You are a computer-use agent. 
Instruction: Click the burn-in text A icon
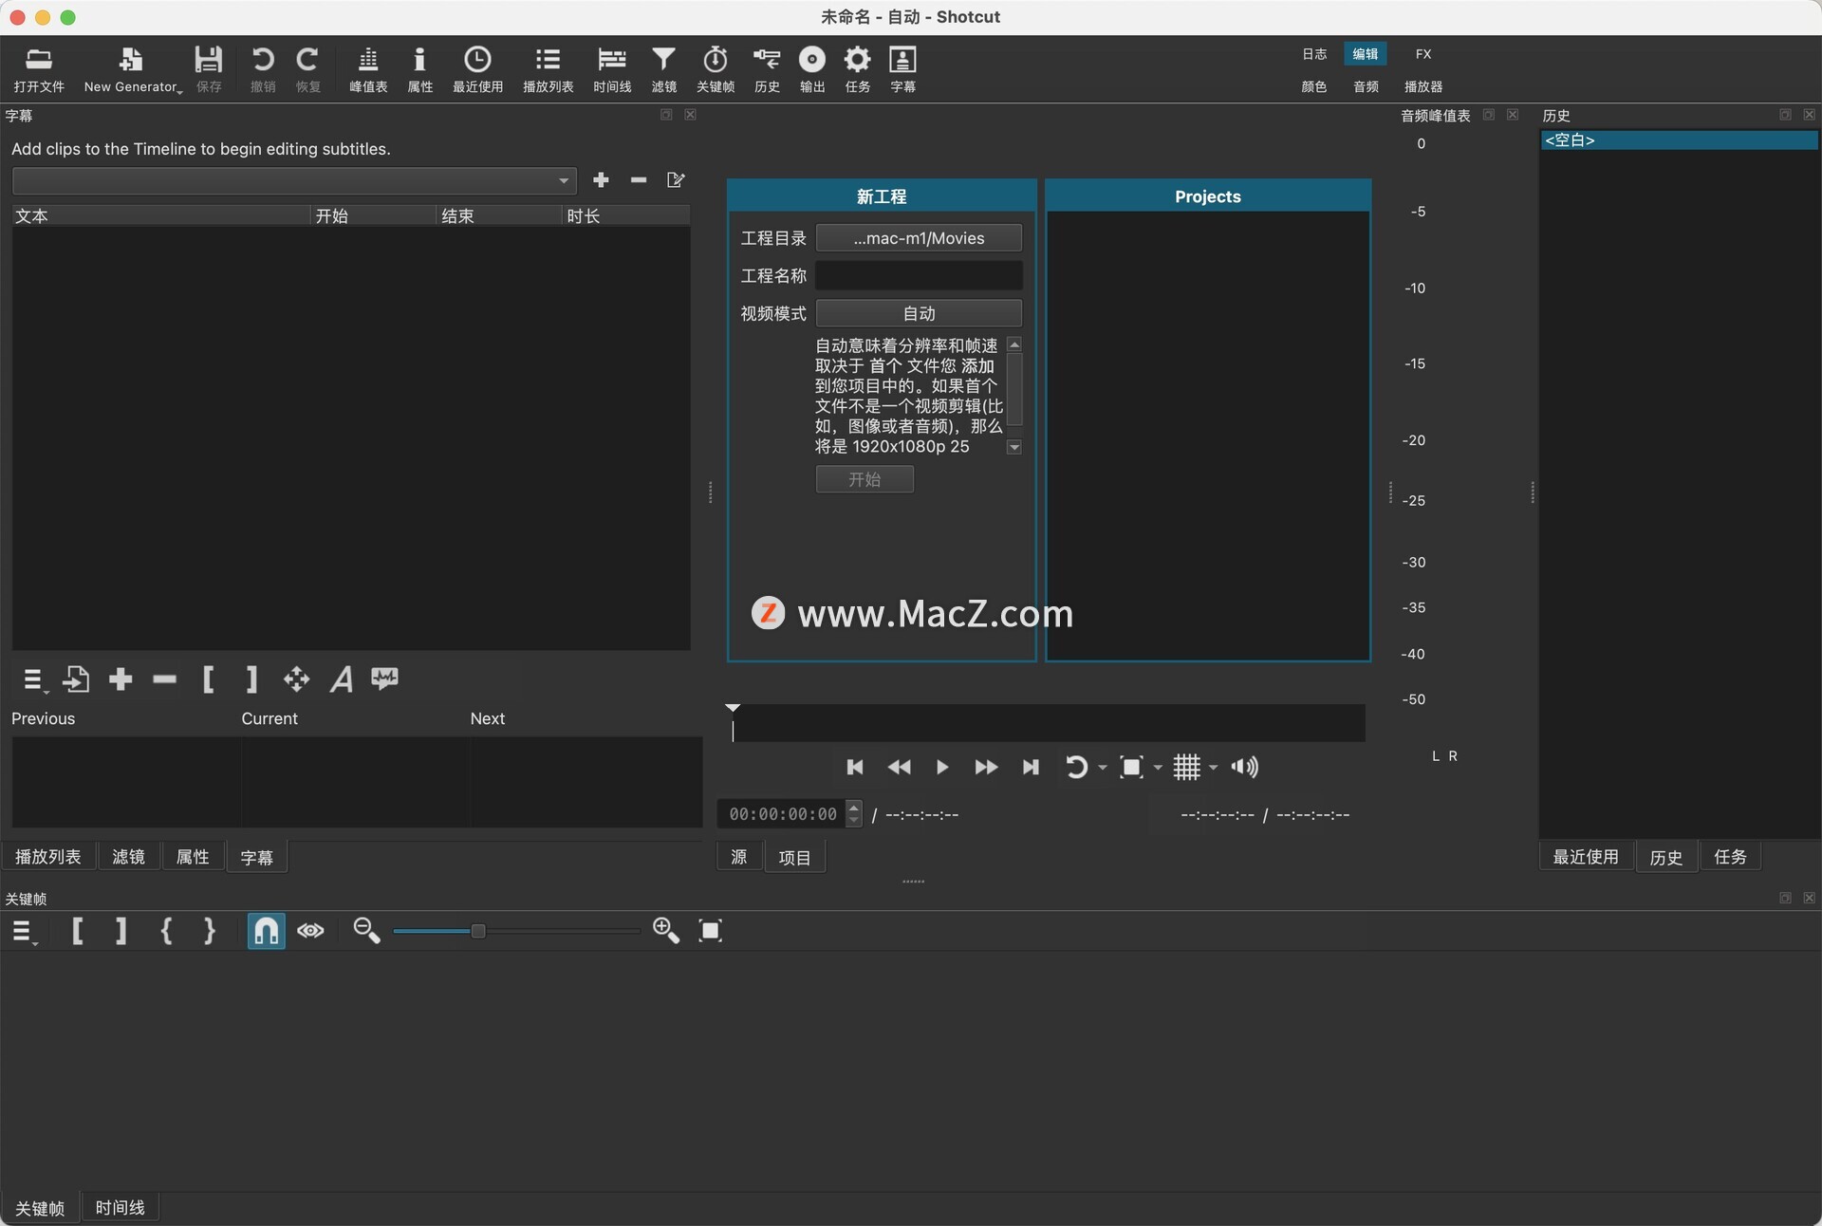[342, 679]
